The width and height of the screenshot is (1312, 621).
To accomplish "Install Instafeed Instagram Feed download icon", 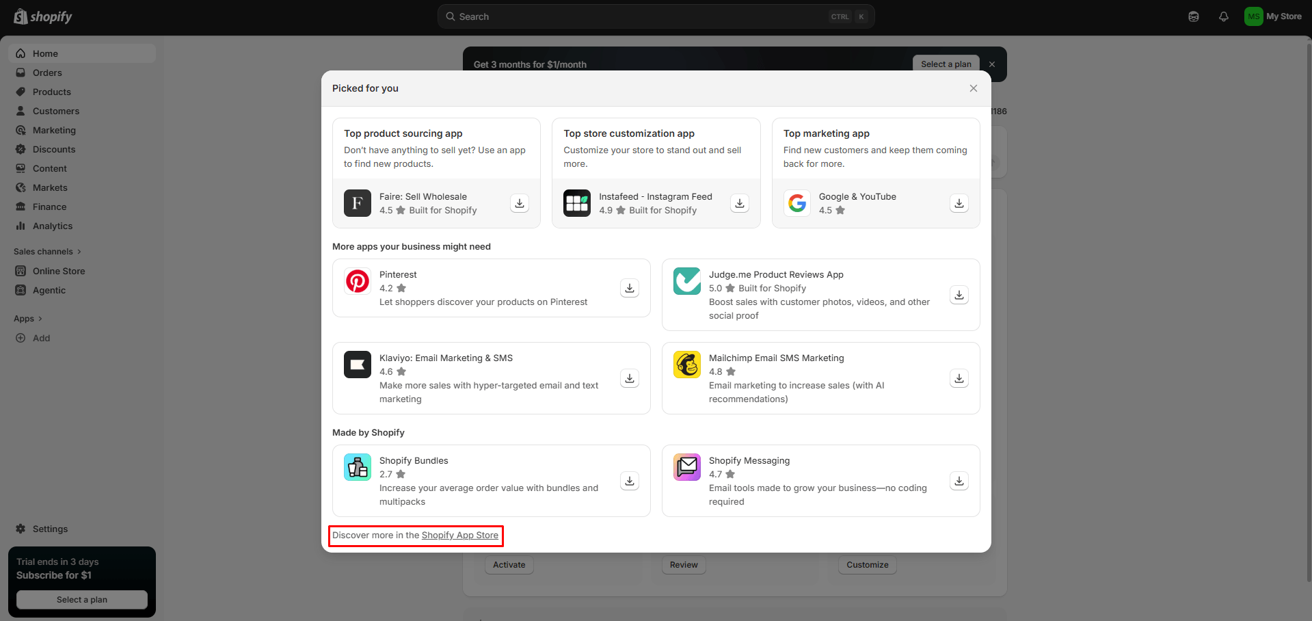I will [740, 203].
